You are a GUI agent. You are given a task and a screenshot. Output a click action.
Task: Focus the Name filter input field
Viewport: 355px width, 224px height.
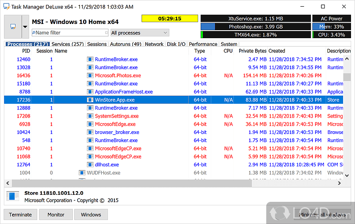[x=70, y=33]
